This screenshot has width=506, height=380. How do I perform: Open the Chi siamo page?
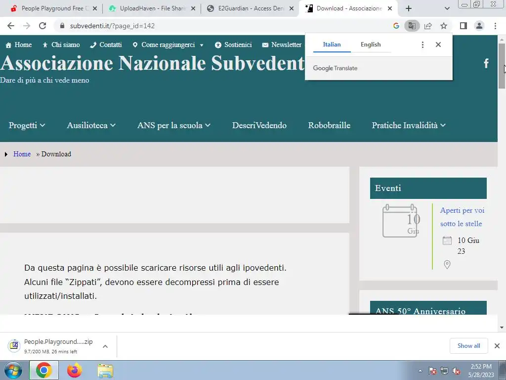pyautogui.click(x=61, y=45)
